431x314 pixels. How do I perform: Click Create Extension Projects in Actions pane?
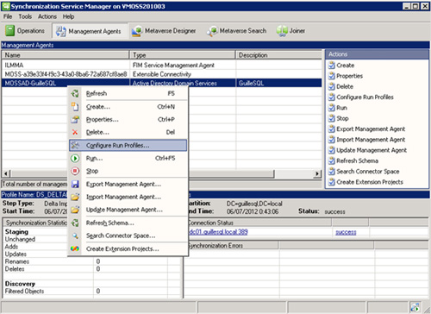pos(370,182)
